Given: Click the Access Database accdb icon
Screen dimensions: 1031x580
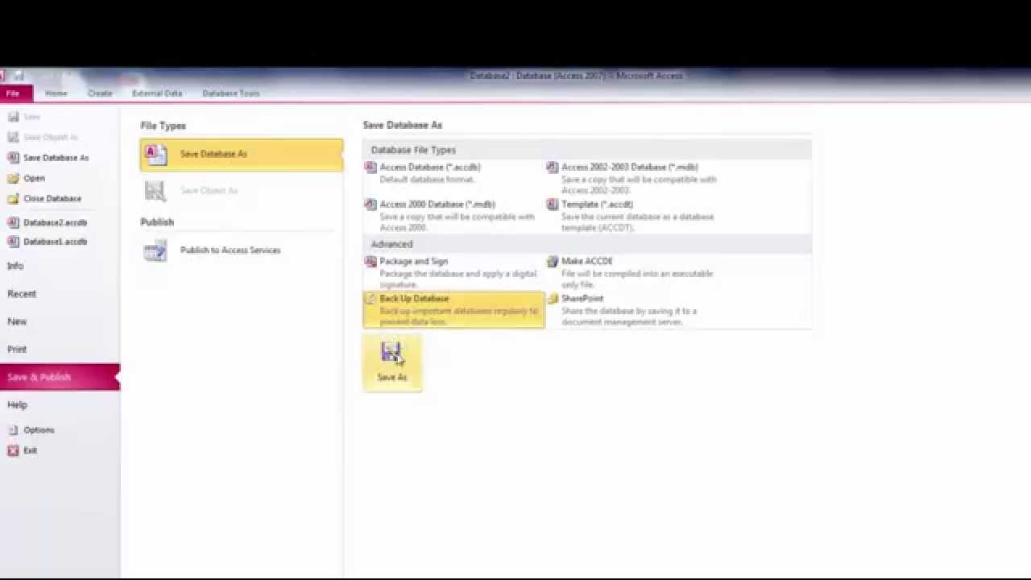Looking at the screenshot, I should coord(371,168).
